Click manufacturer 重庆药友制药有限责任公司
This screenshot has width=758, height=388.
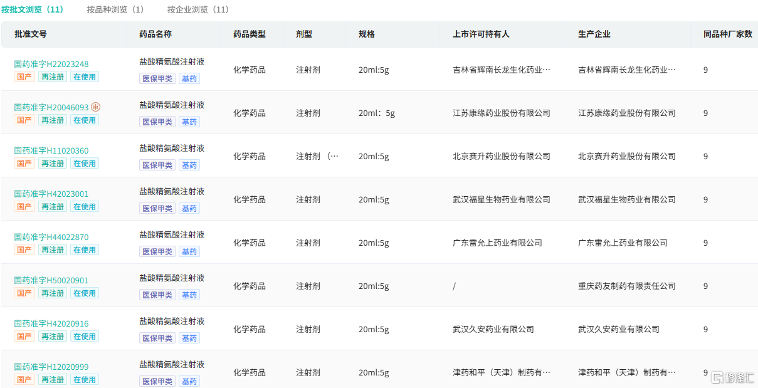(x=627, y=286)
